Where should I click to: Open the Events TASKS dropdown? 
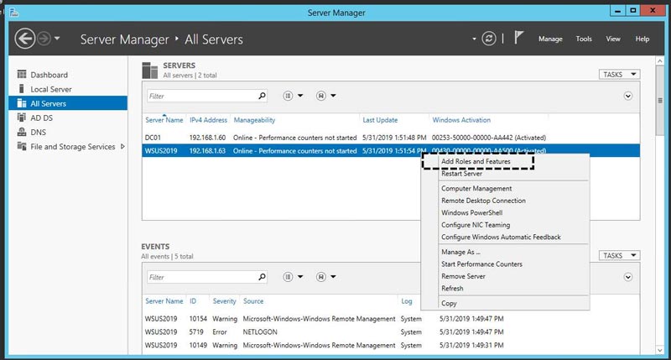619,256
